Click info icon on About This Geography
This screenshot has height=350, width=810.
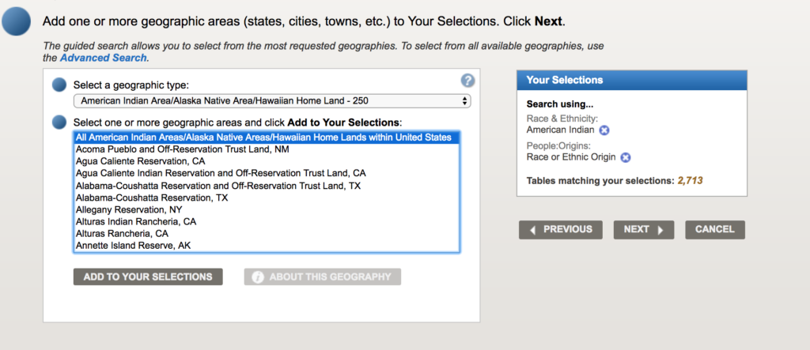[258, 277]
